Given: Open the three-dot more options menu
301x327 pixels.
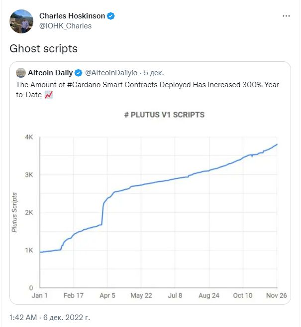Looking at the screenshot, I should click(286, 16).
